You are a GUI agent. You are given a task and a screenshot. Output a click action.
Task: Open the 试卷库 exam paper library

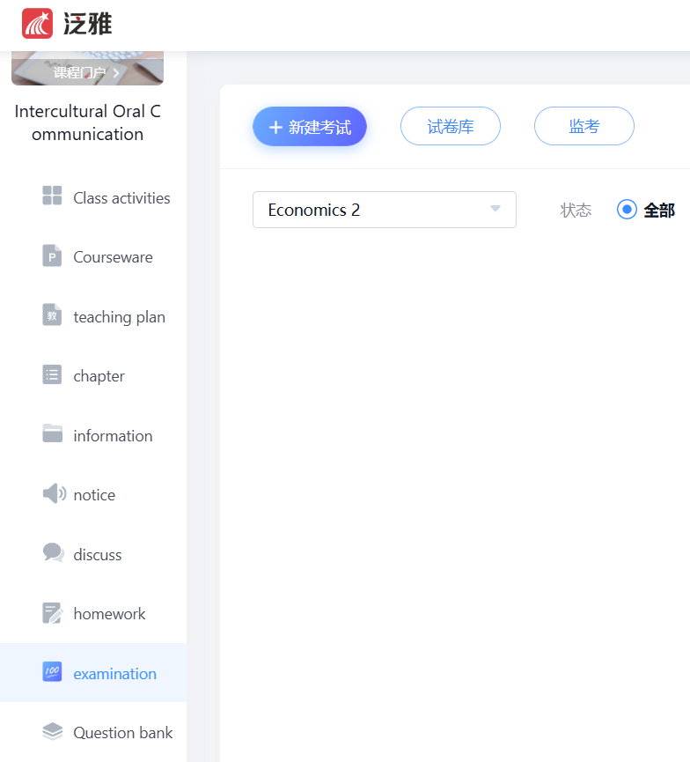click(x=450, y=127)
